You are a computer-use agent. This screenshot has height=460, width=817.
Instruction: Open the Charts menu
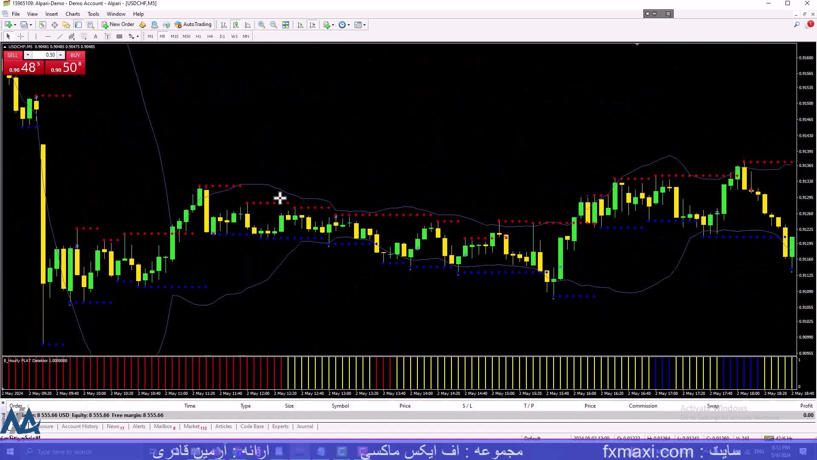(x=72, y=14)
